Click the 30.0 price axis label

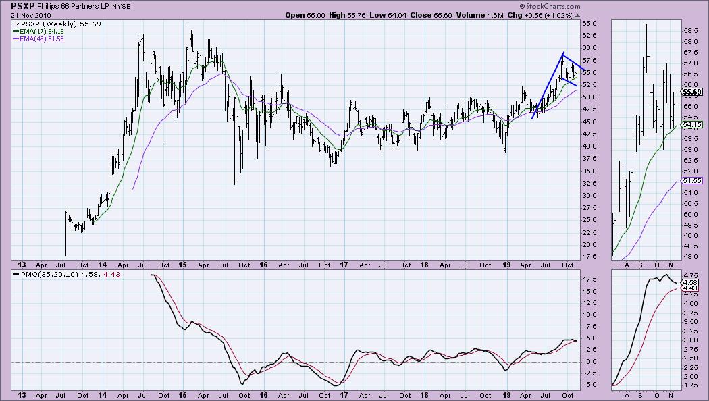(x=589, y=196)
